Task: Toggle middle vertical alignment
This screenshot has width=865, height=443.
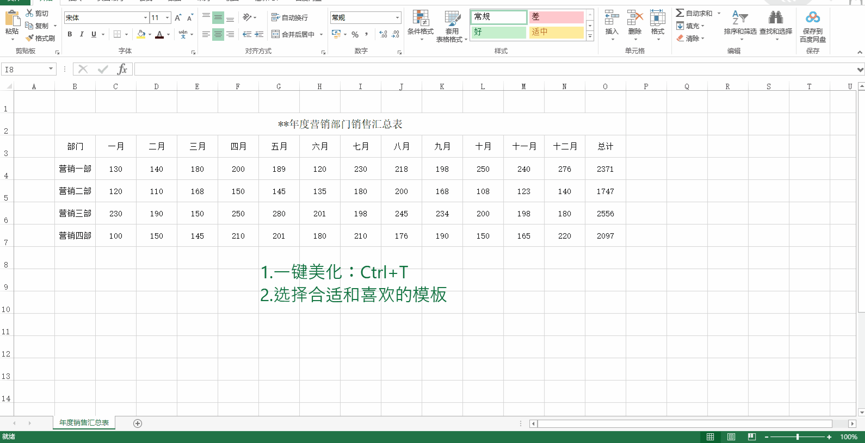Action: pos(218,18)
